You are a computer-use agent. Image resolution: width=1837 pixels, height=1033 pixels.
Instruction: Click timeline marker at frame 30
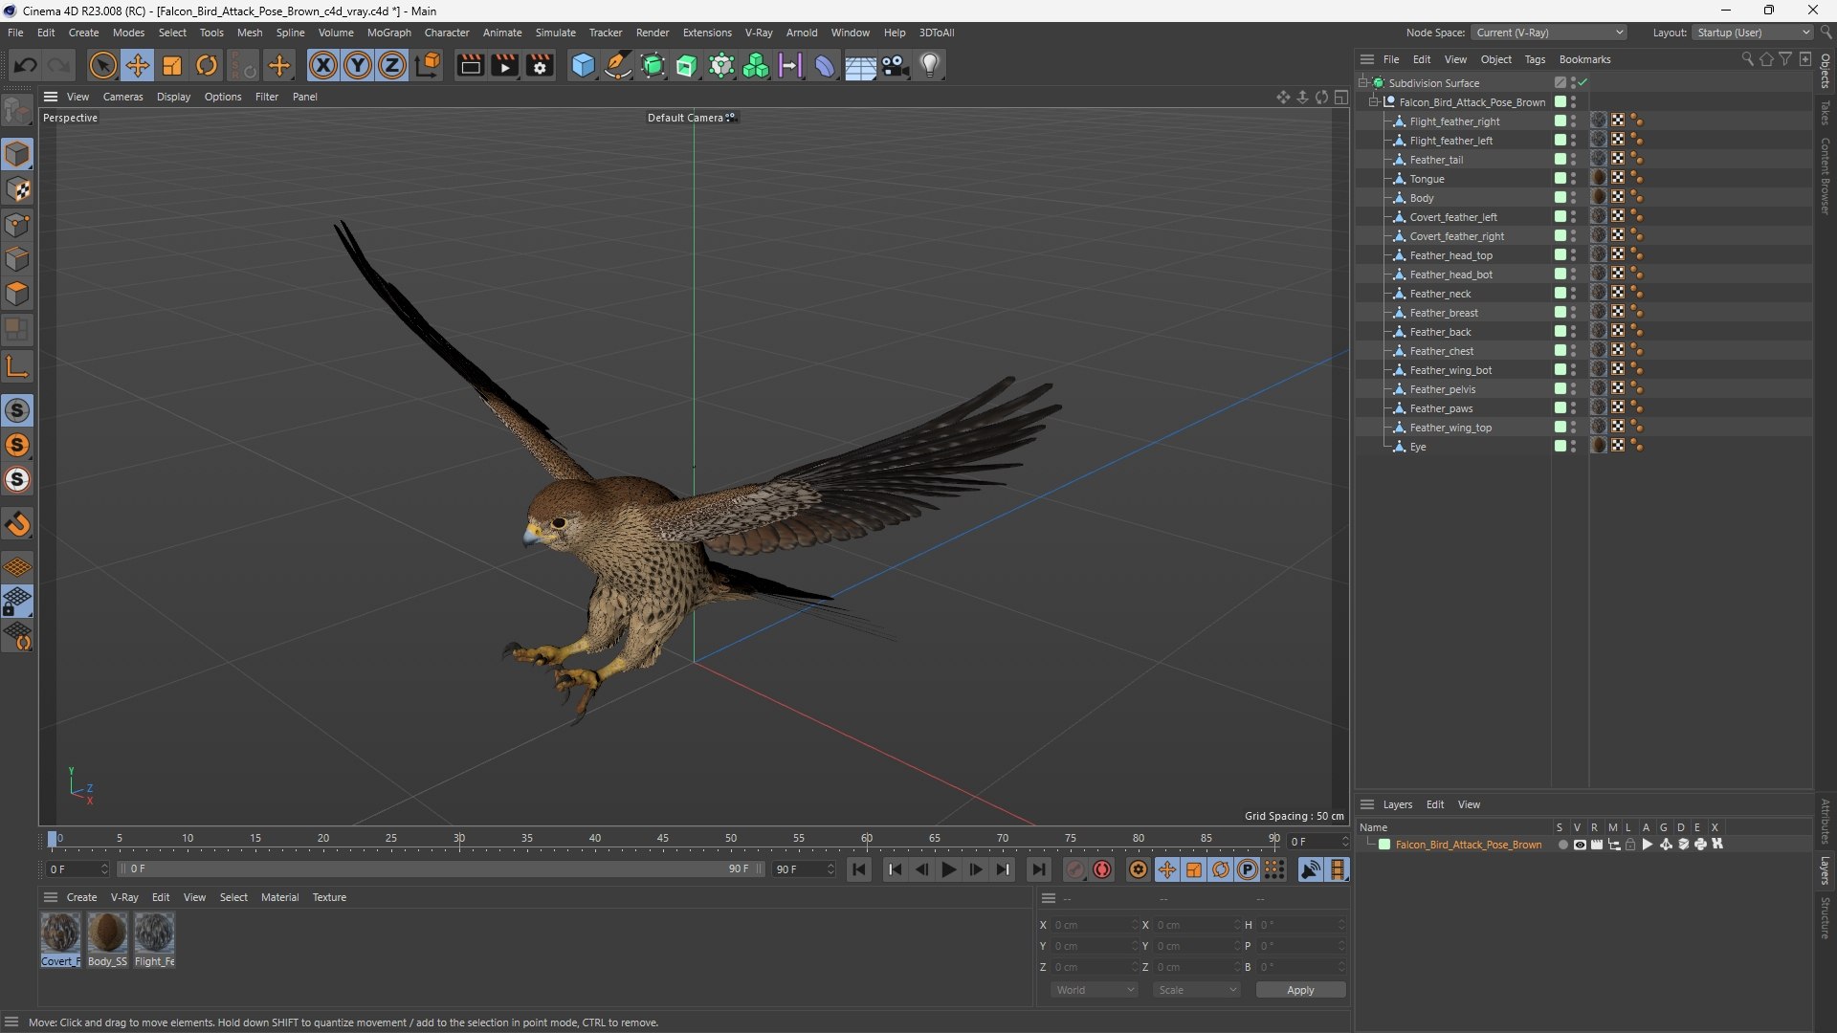point(459,839)
